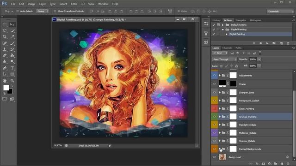Add a layer mask from Layers panel bottom
This screenshot has height=166, width=296.
coord(263,164)
